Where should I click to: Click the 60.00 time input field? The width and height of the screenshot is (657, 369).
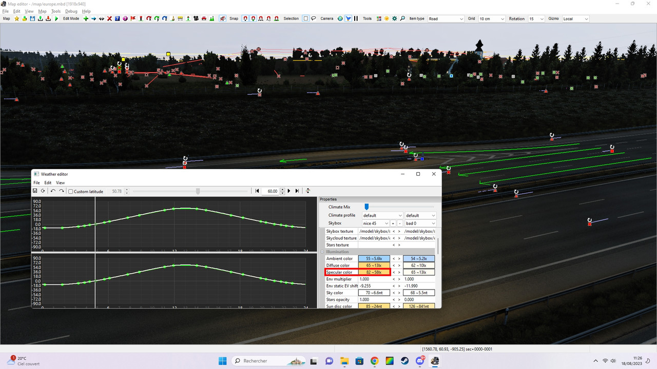[271, 191]
